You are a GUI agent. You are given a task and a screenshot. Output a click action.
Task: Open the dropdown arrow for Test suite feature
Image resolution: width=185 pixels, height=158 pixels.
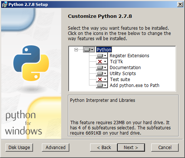click(x=105, y=80)
